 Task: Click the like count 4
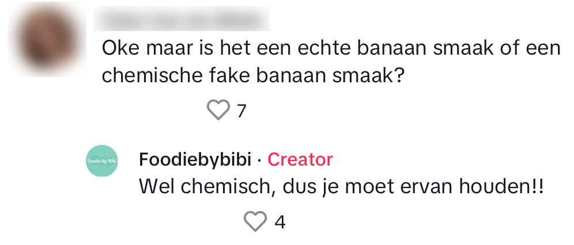point(280,222)
